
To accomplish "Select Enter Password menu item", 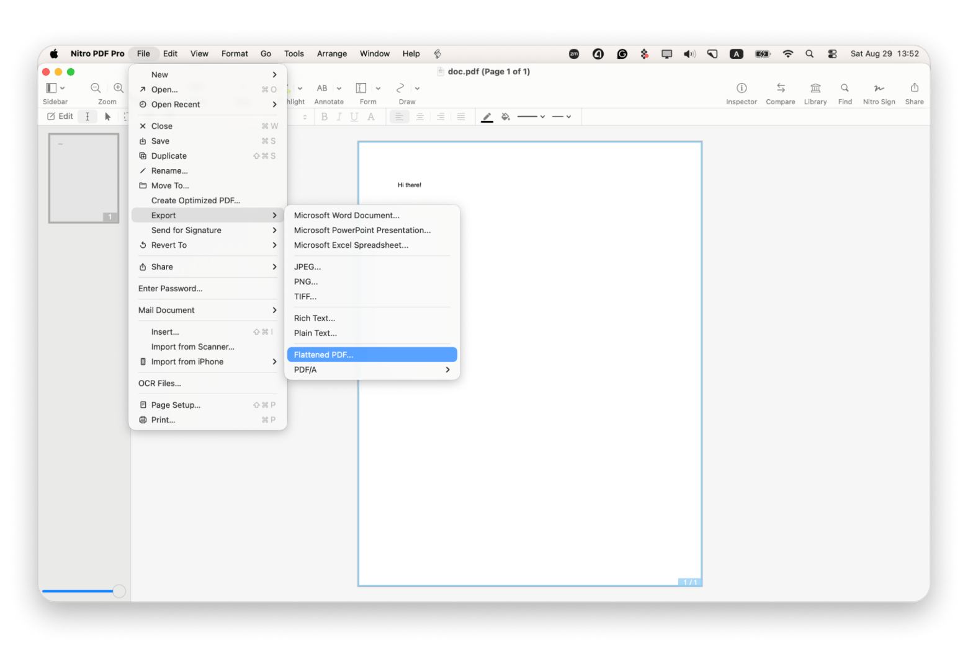I will 208,288.
